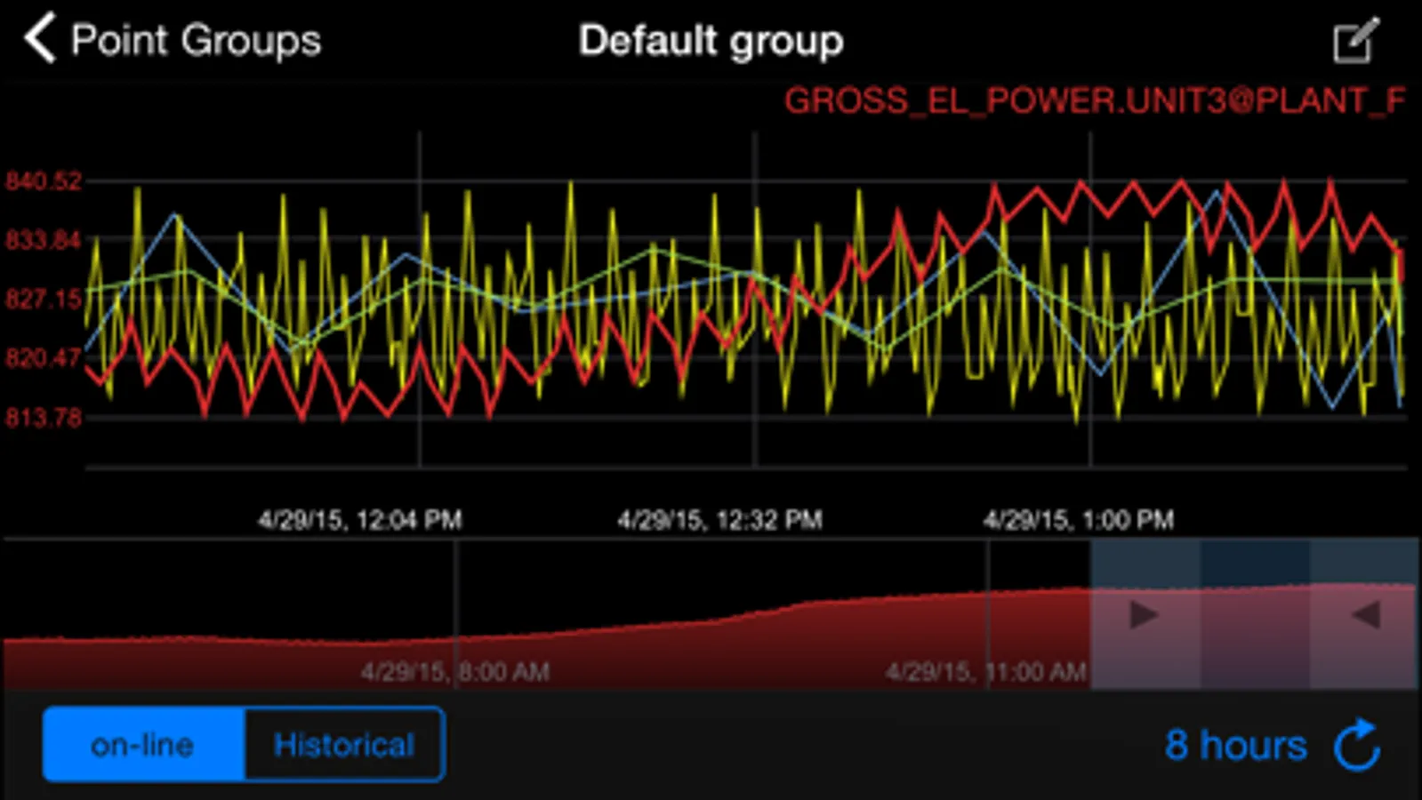Tap the highlighted selection window in overview
This screenshot has width=1422, height=800.
click(x=1254, y=613)
